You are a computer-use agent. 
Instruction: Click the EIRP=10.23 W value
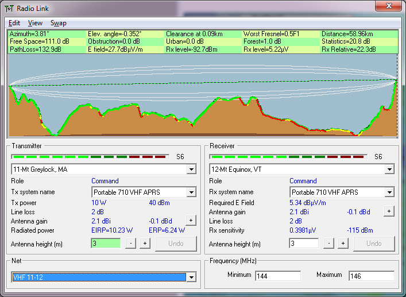112,230
